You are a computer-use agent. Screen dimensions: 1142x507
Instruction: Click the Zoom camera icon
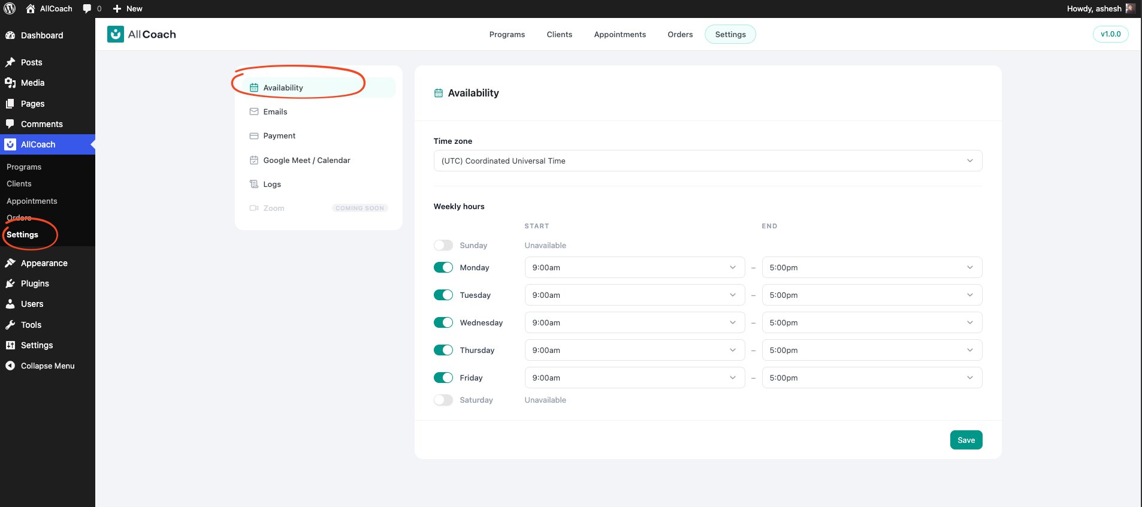tap(254, 208)
